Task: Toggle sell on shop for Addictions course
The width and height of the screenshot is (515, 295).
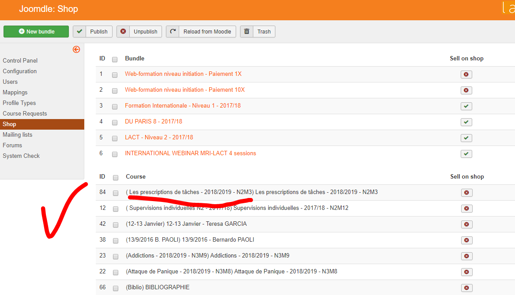Action: click(466, 256)
